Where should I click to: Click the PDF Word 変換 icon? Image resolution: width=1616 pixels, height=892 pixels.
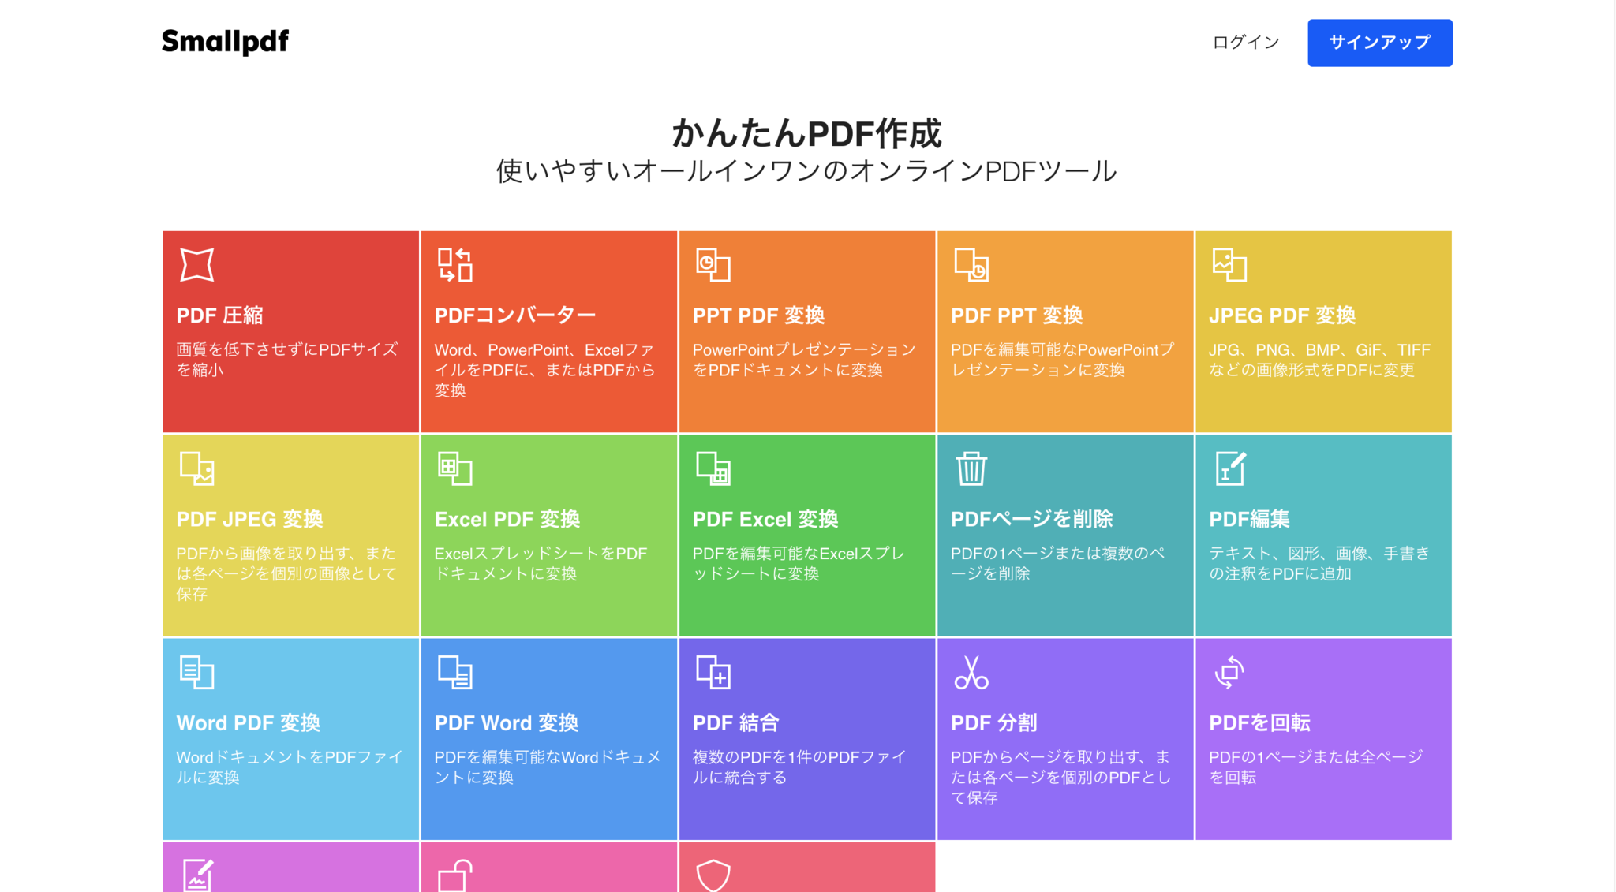[x=454, y=672]
